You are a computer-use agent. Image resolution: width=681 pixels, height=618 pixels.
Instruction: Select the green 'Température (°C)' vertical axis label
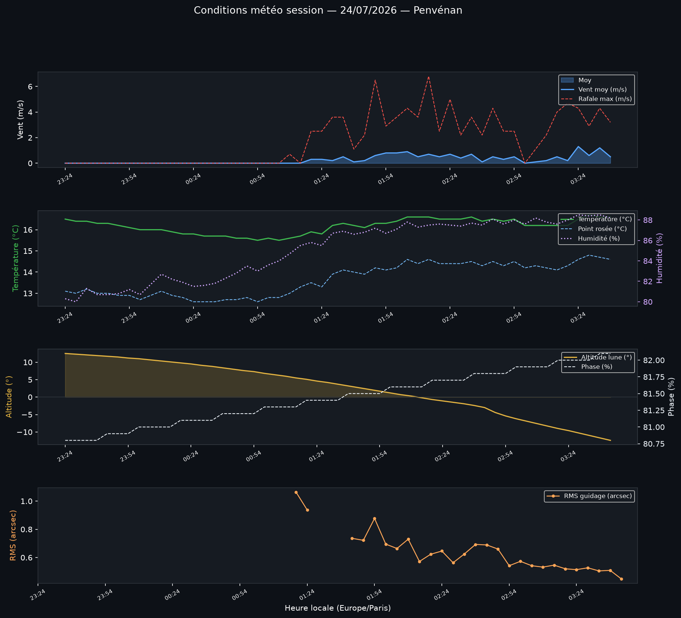[15, 258]
